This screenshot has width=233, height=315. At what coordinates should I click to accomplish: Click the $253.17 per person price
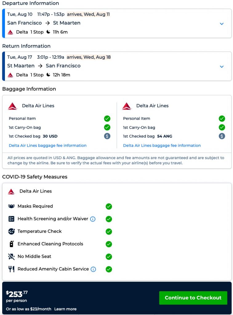coord(17,294)
